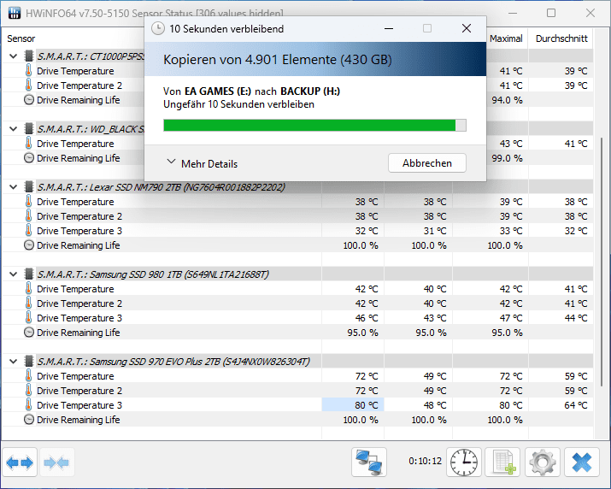The image size is (611, 489).
Task: Click the copy progress bar
Action: pyautogui.click(x=314, y=126)
